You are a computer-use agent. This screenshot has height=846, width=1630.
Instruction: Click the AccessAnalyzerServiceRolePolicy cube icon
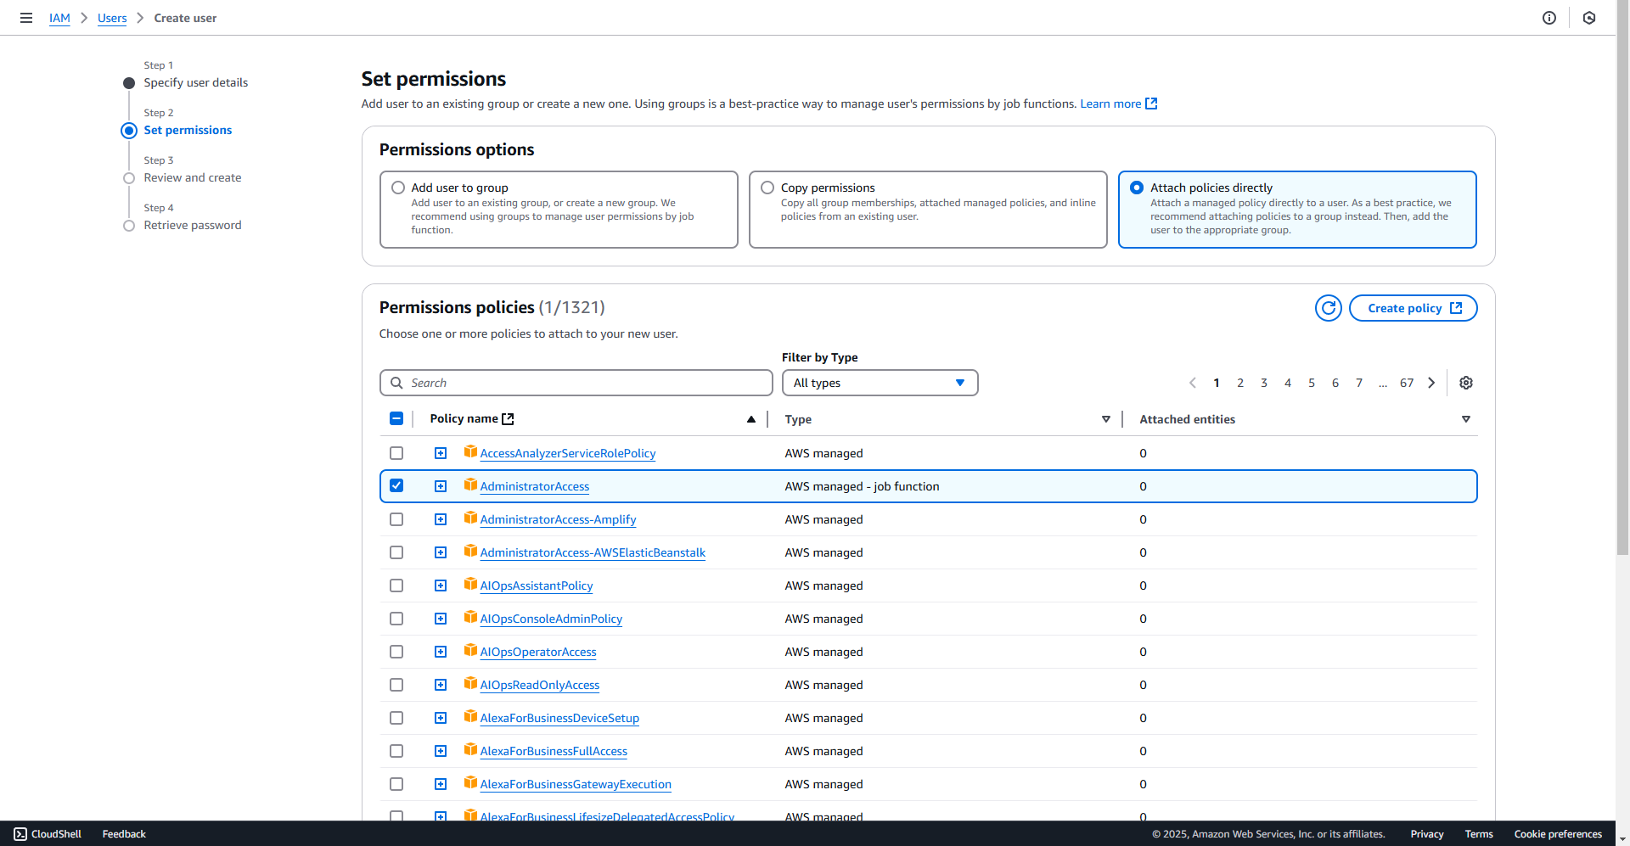[x=470, y=451]
